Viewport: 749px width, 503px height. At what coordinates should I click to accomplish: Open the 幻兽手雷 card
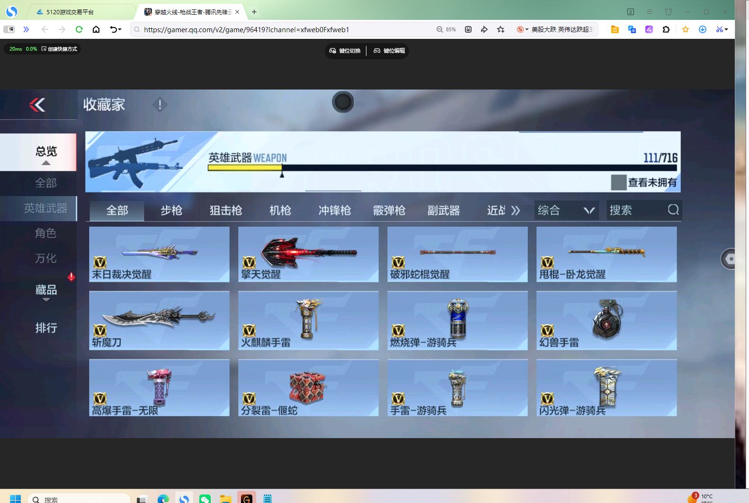606,321
